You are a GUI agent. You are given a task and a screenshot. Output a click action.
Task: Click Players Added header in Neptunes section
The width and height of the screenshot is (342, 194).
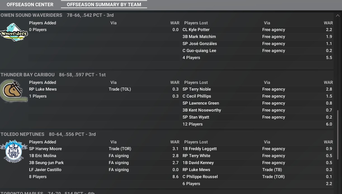(43, 142)
